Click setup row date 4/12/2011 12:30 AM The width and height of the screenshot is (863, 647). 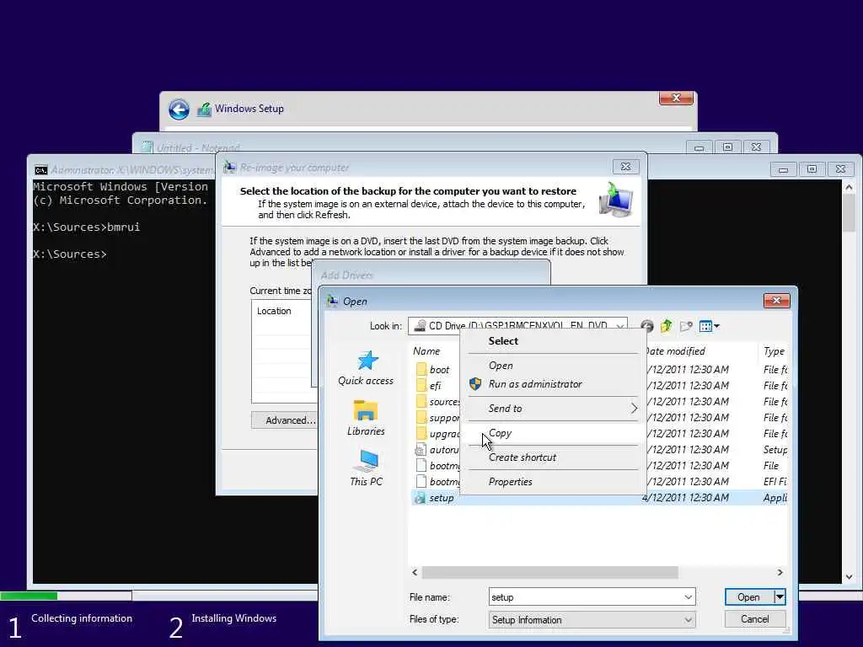click(x=686, y=497)
